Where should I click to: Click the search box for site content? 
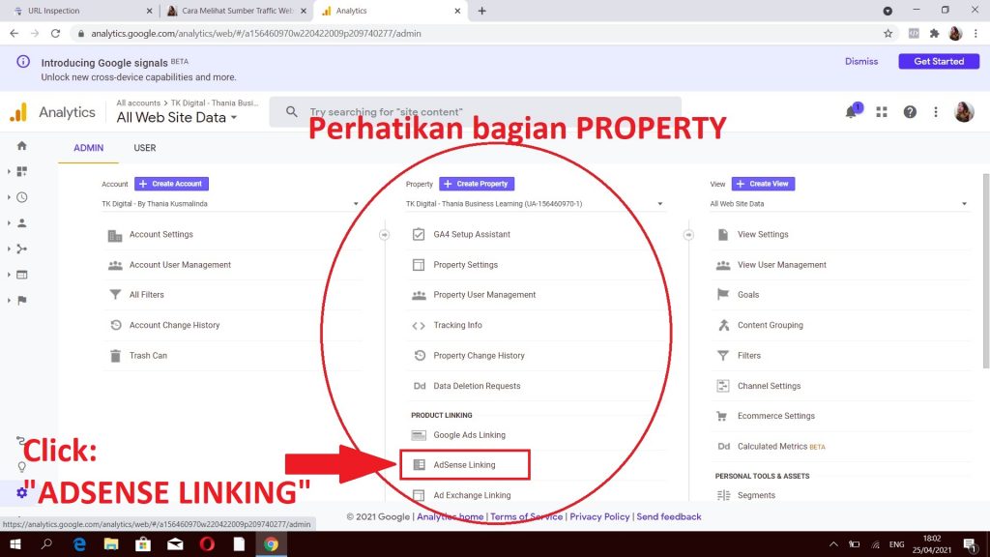click(474, 112)
